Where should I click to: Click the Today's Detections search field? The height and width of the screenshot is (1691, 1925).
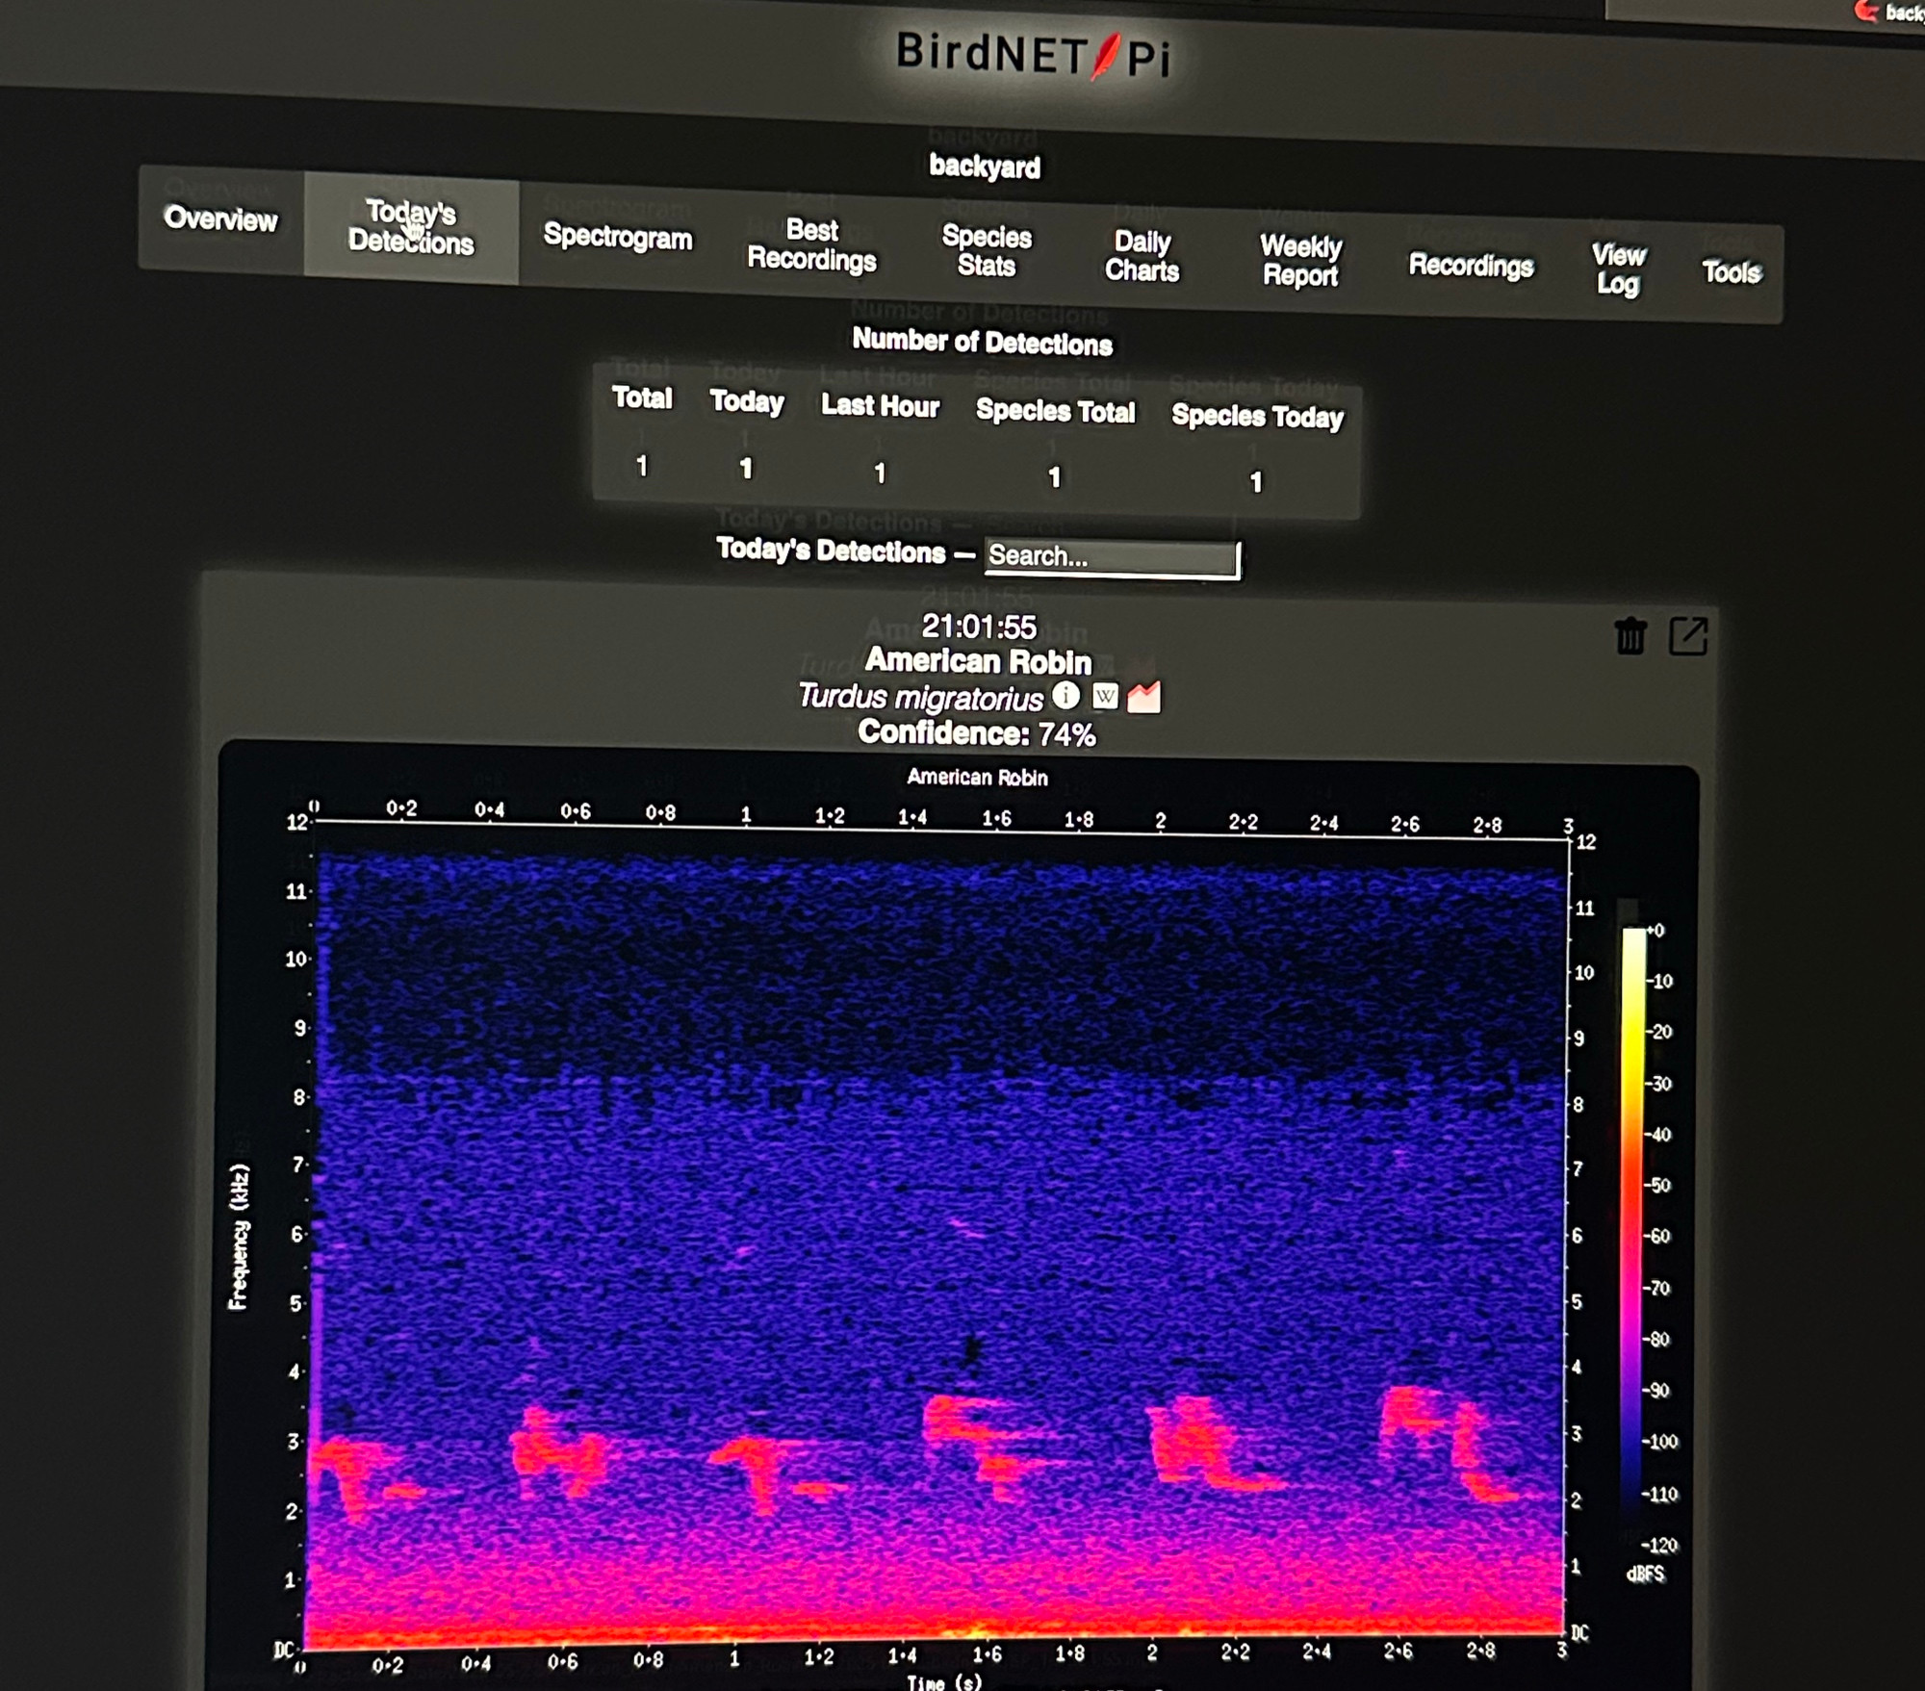point(1113,557)
